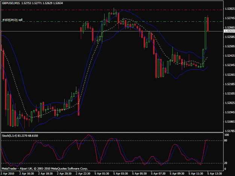The width and height of the screenshot is (235, 176).
Task: Click the 1.52185 price scale label
Action: (x=230, y=84)
